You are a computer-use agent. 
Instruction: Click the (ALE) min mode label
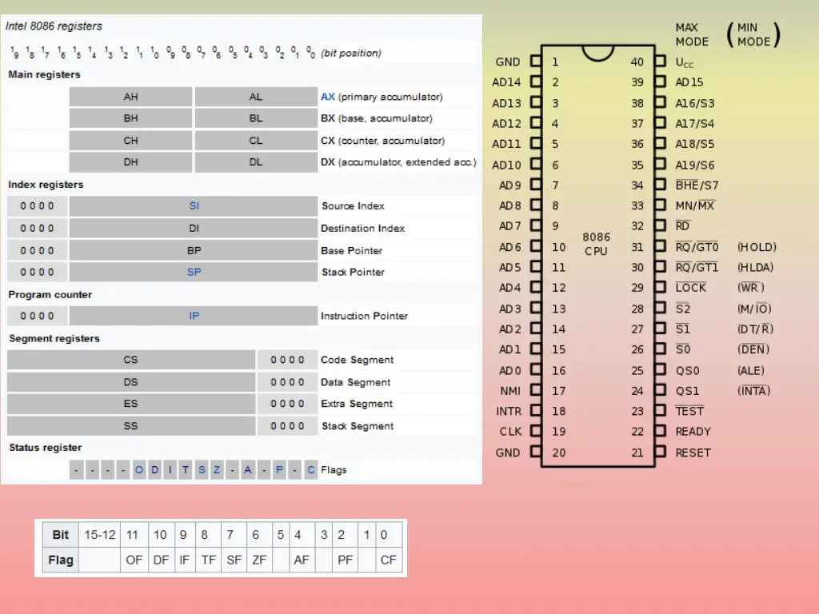coord(750,371)
